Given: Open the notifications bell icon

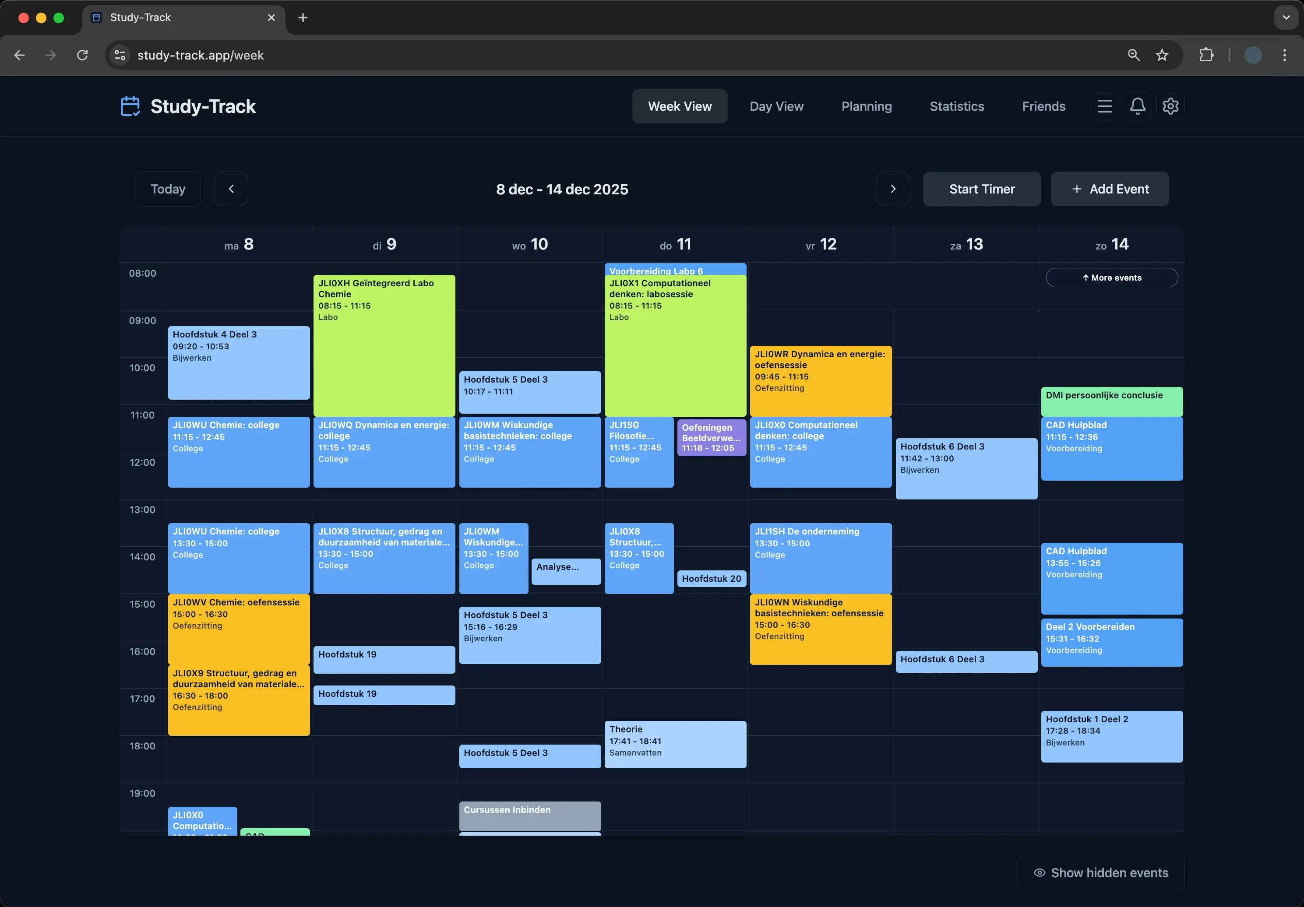Looking at the screenshot, I should click(1137, 105).
